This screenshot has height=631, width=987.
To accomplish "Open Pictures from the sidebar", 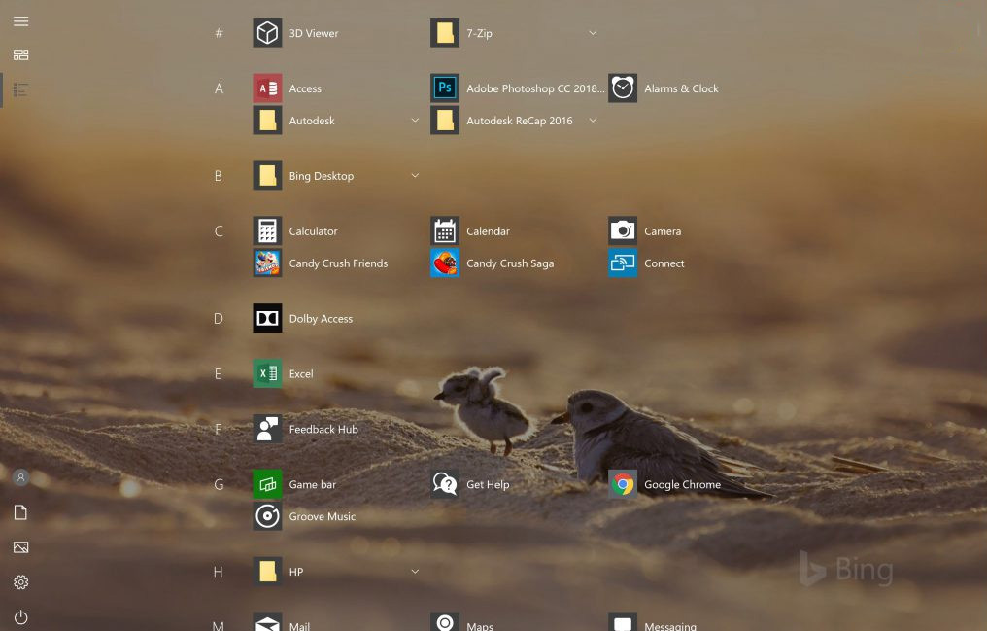I will click(20, 547).
